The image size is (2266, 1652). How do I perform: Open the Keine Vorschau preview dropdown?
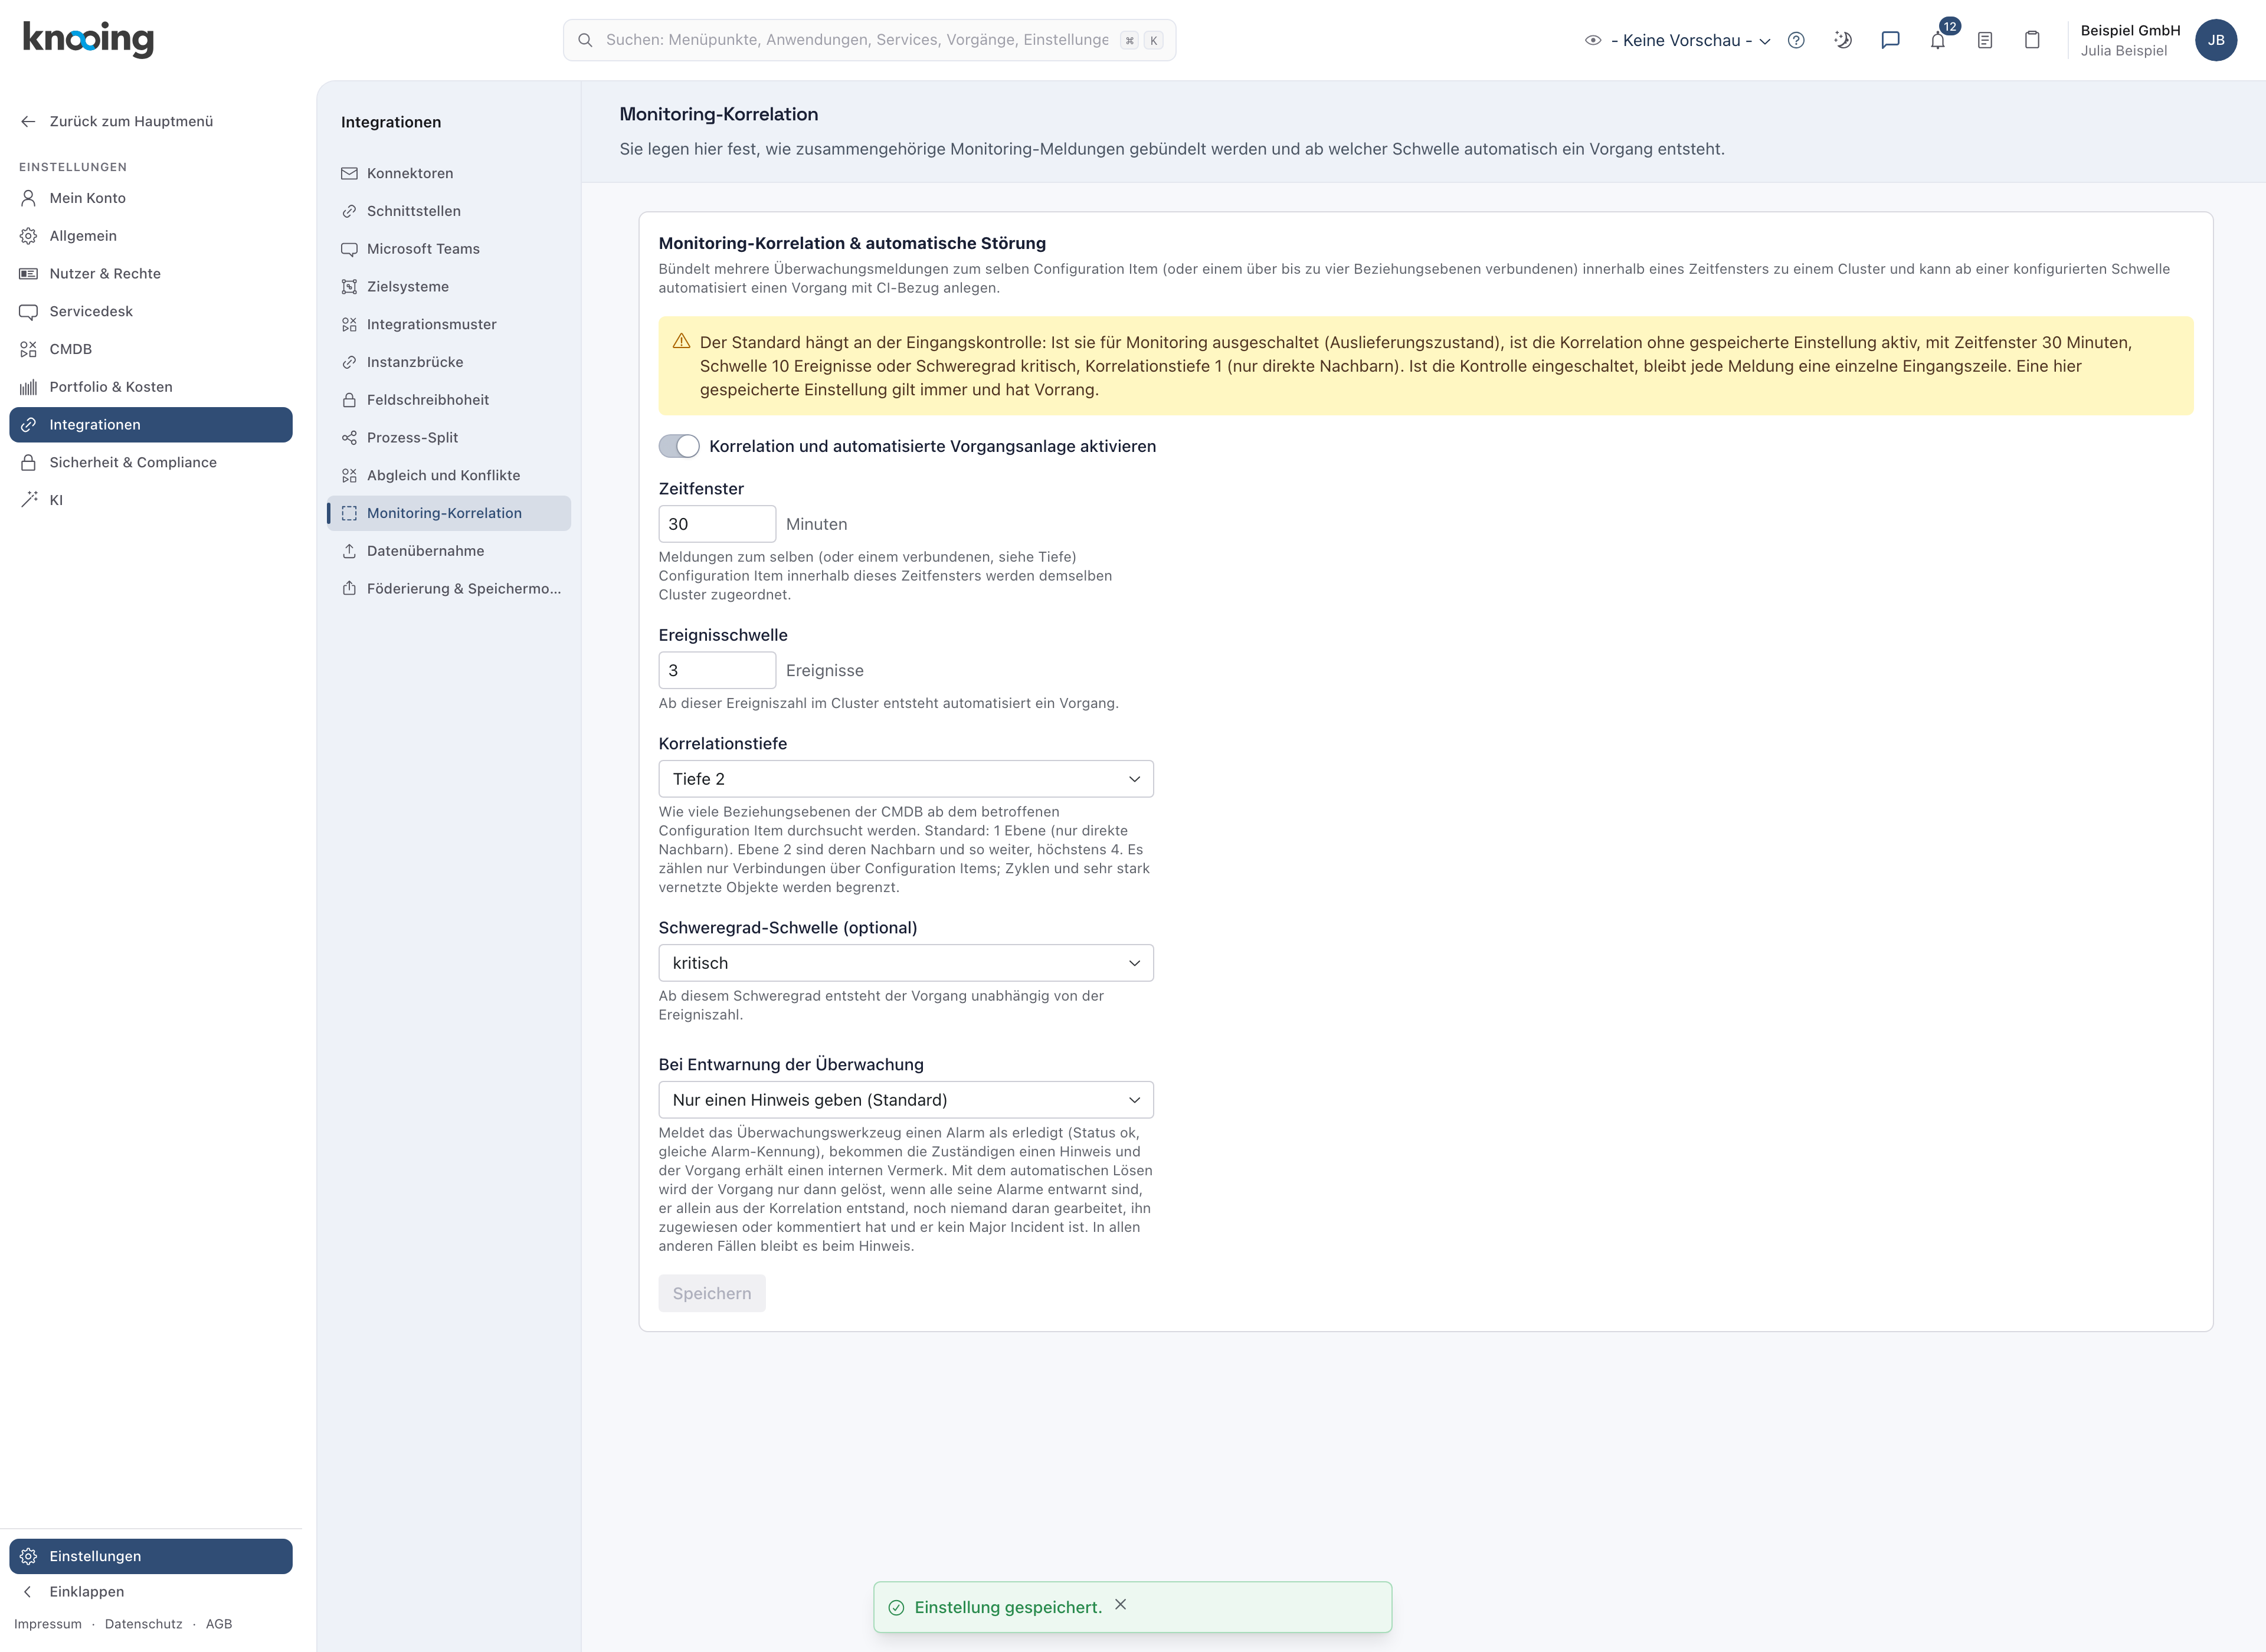point(1679,40)
